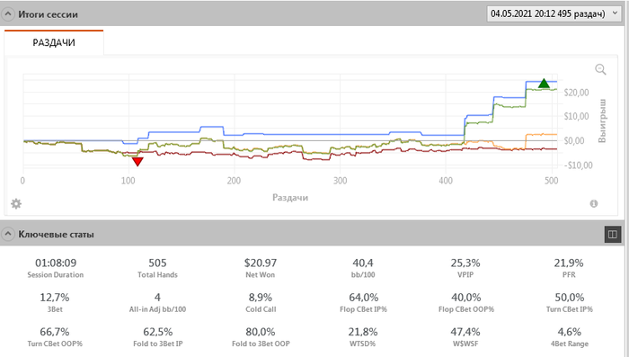629x357 pixels.
Task: Select the 3Bet 12,7% stat
Action: coord(55,303)
